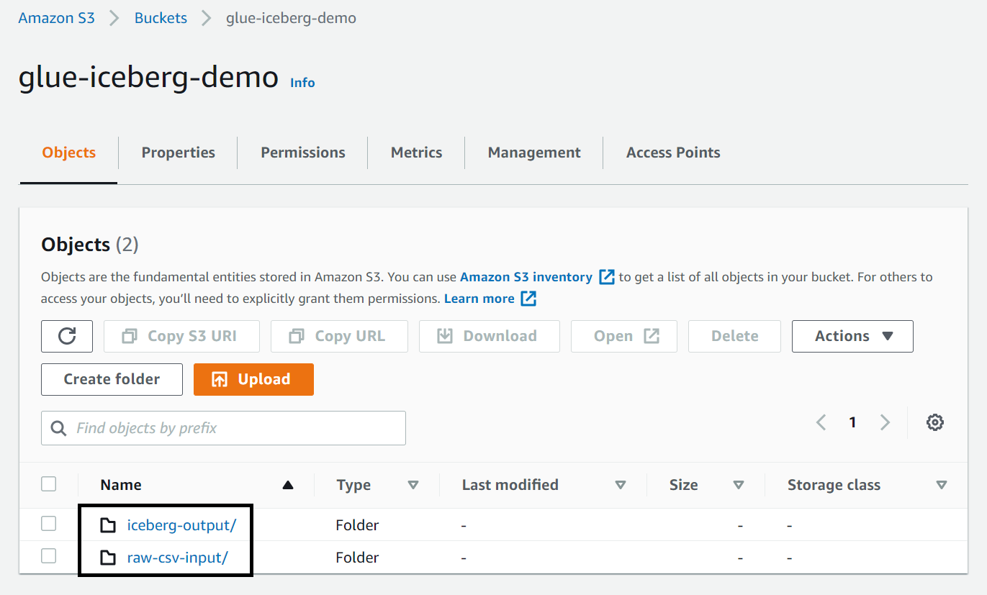The width and height of the screenshot is (987, 595).
Task: Open the Info link beside bucket name
Action: (302, 83)
